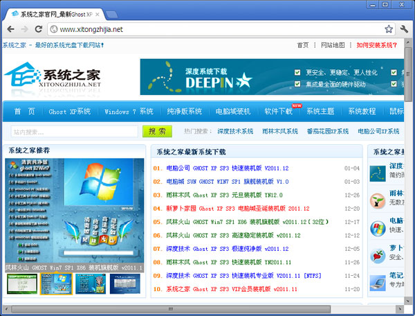This screenshot has width=415, height=316.
Task: Close the 系统之家官网 browser tab
Action: pos(97,13)
